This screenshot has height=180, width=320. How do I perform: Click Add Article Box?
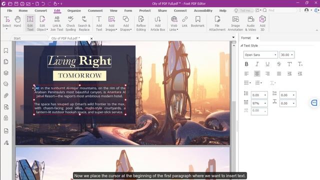pyautogui.click(x=158, y=23)
